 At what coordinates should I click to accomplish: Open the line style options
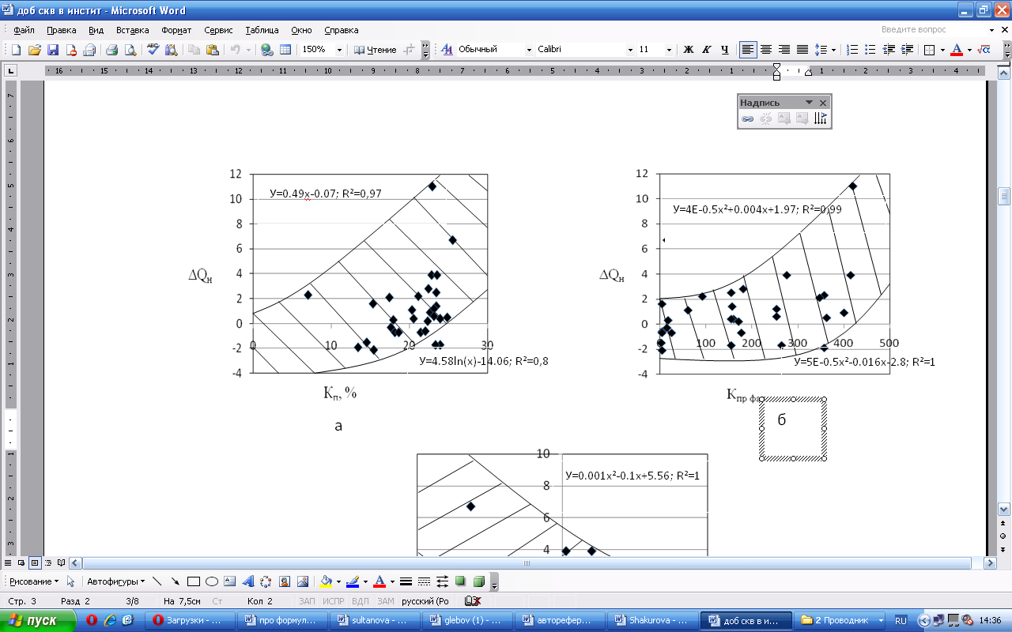406,581
